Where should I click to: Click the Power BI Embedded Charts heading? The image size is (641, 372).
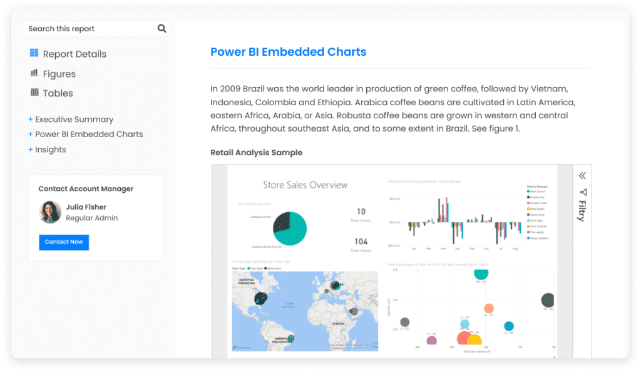[x=288, y=52]
